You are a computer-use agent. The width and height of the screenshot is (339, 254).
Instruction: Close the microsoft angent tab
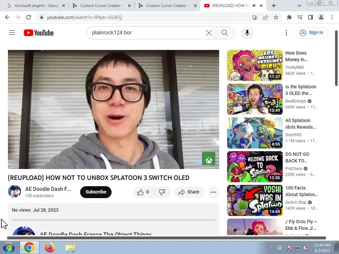pyautogui.click(x=64, y=6)
